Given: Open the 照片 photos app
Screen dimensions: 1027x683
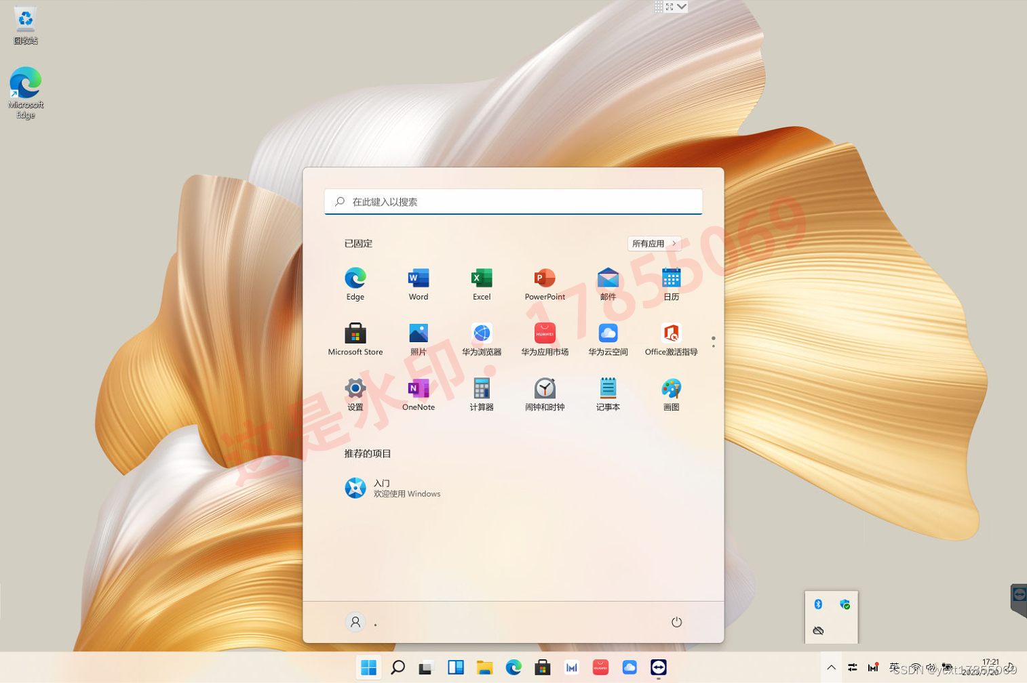Looking at the screenshot, I should point(418,339).
